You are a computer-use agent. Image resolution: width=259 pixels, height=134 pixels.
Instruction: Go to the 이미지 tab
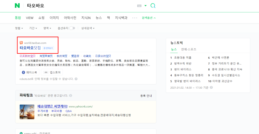coord(54,18)
